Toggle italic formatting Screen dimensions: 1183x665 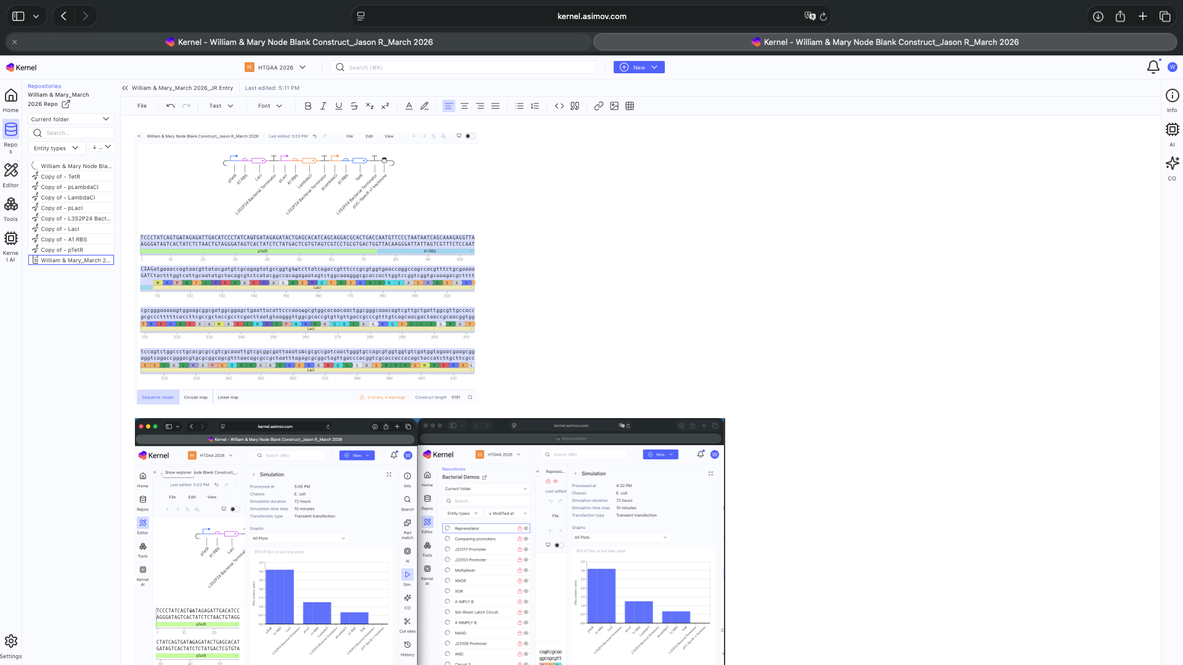click(323, 106)
